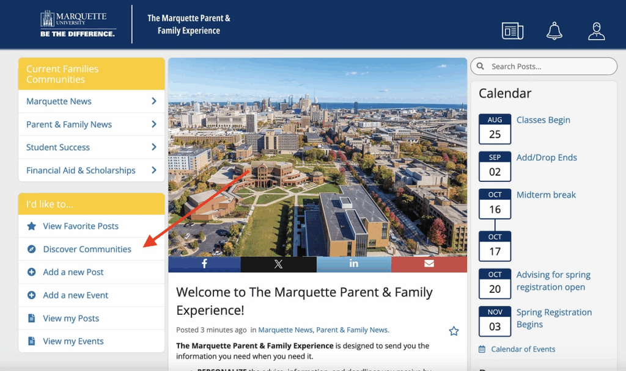The width and height of the screenshot is (626, 371).
Task: Click the Marquette University logo
Action: [x=78, y=24]
